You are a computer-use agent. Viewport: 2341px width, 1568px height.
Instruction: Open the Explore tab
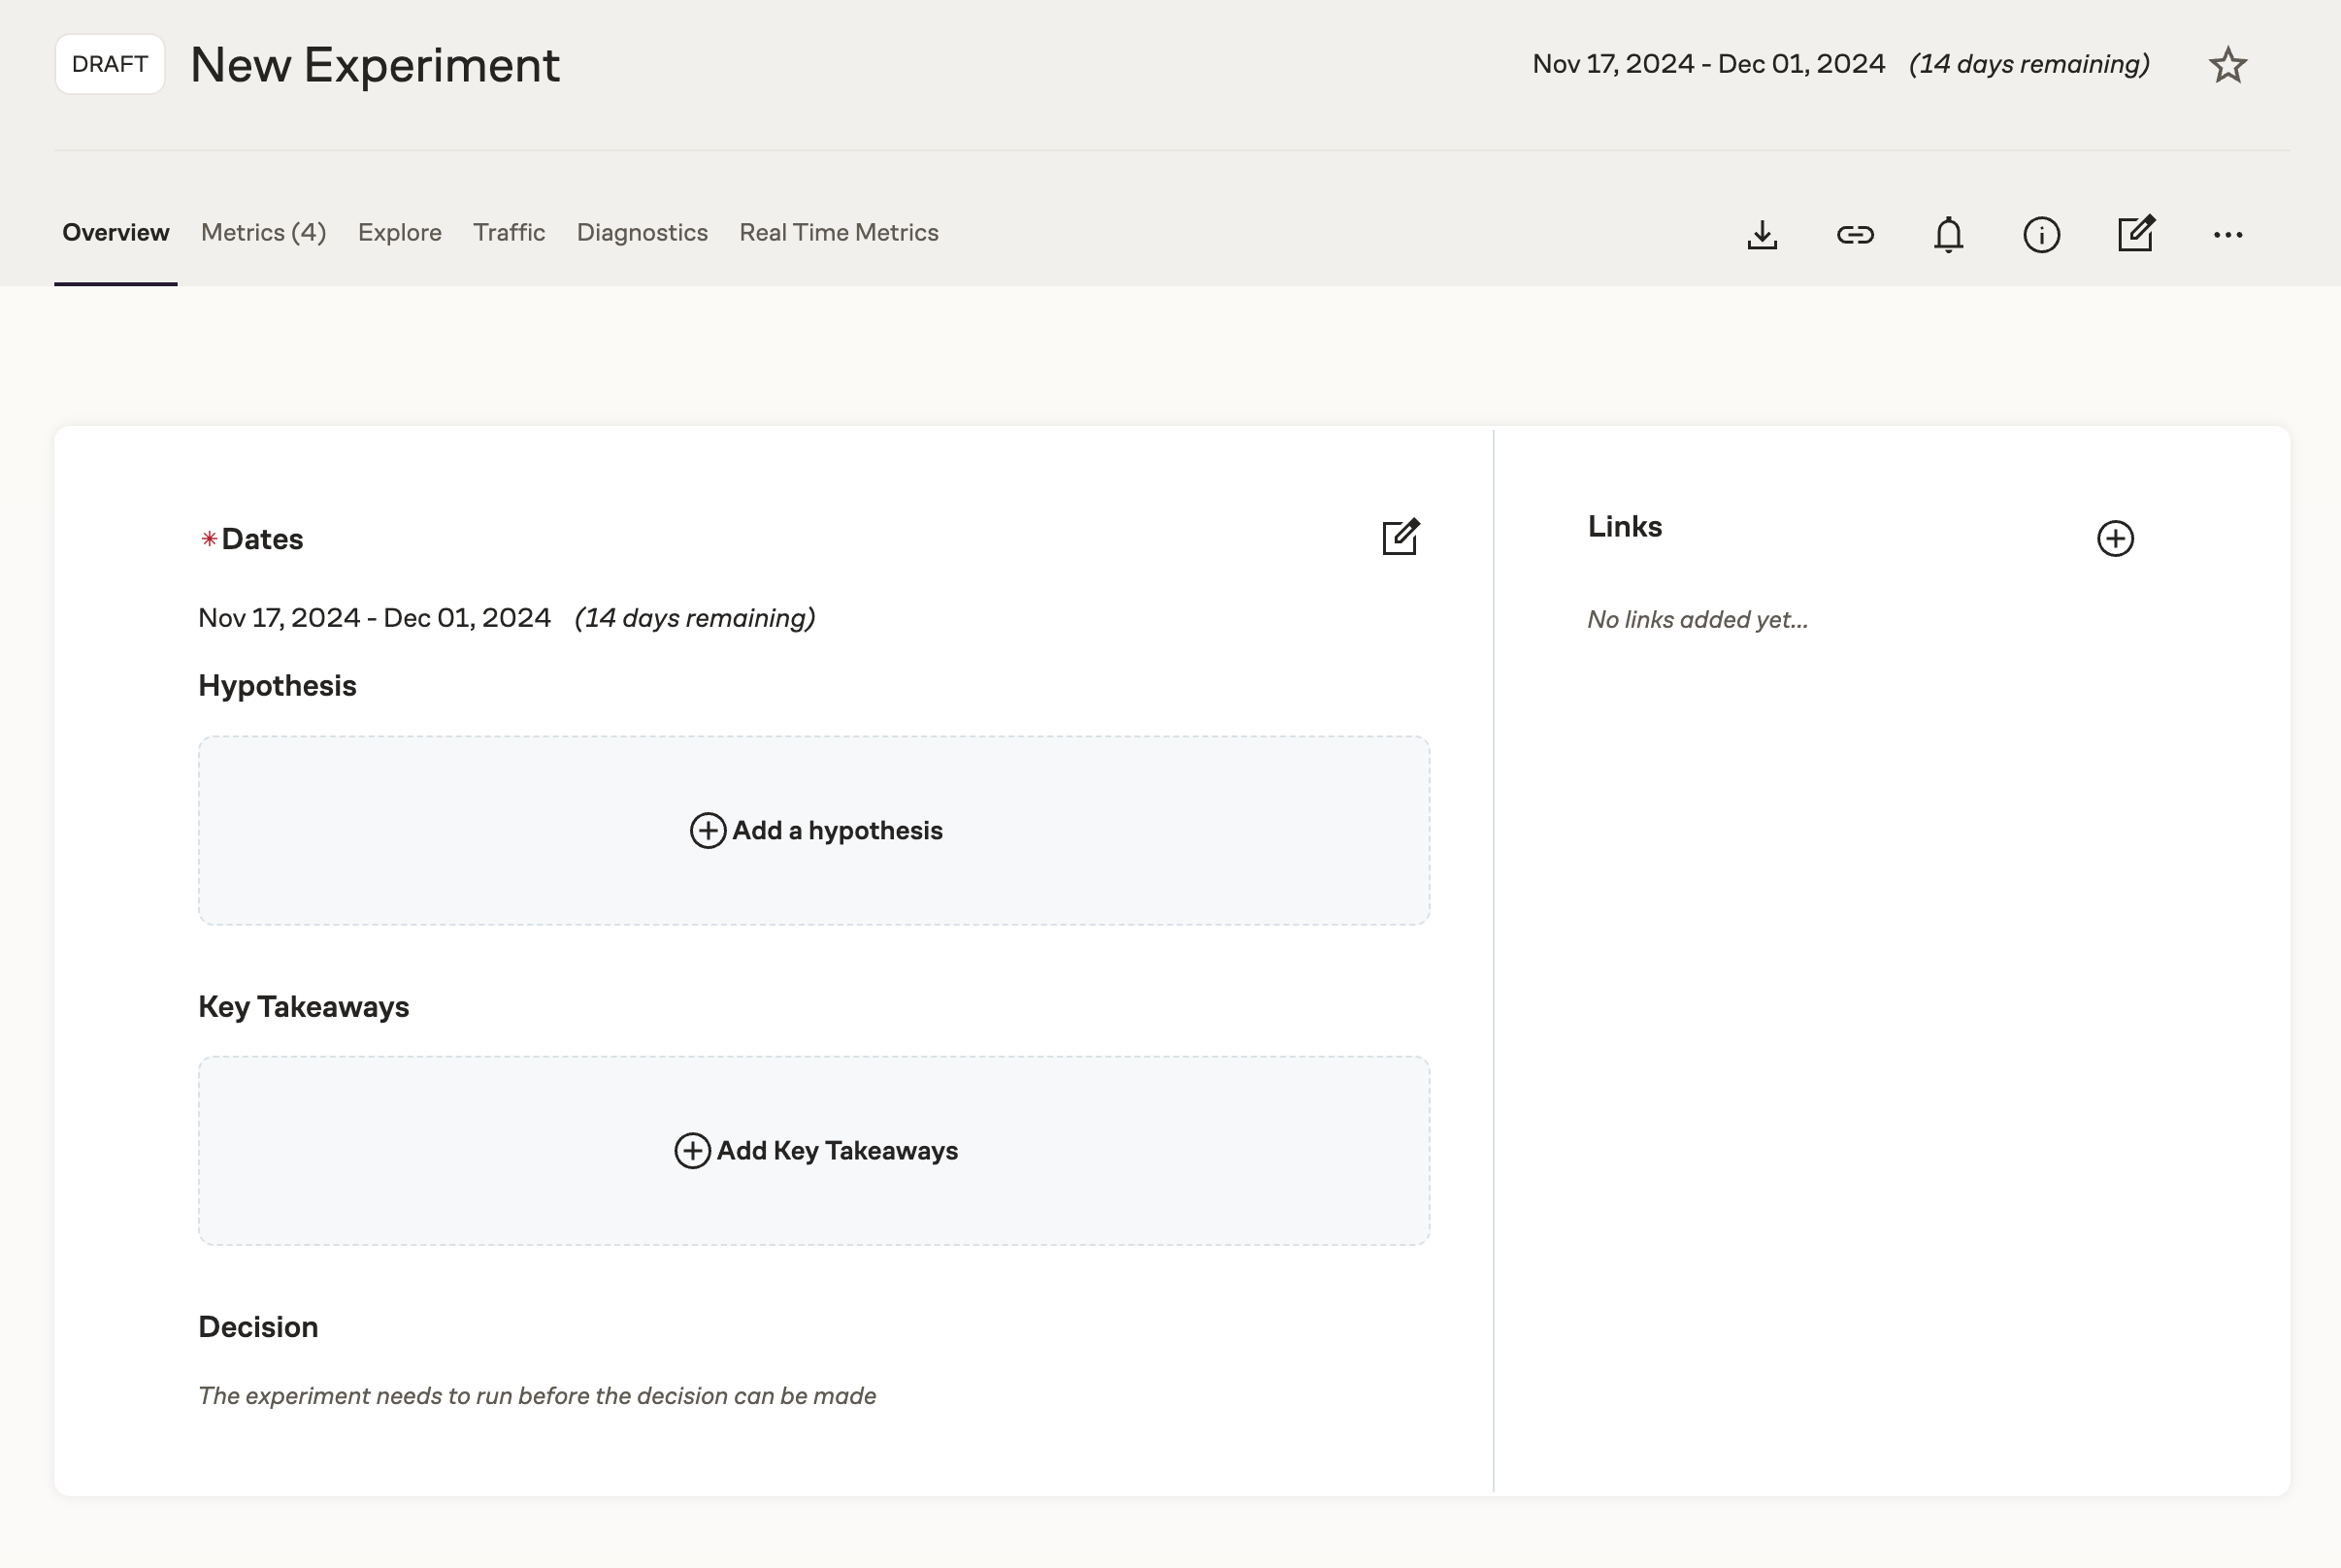[399, 233]
